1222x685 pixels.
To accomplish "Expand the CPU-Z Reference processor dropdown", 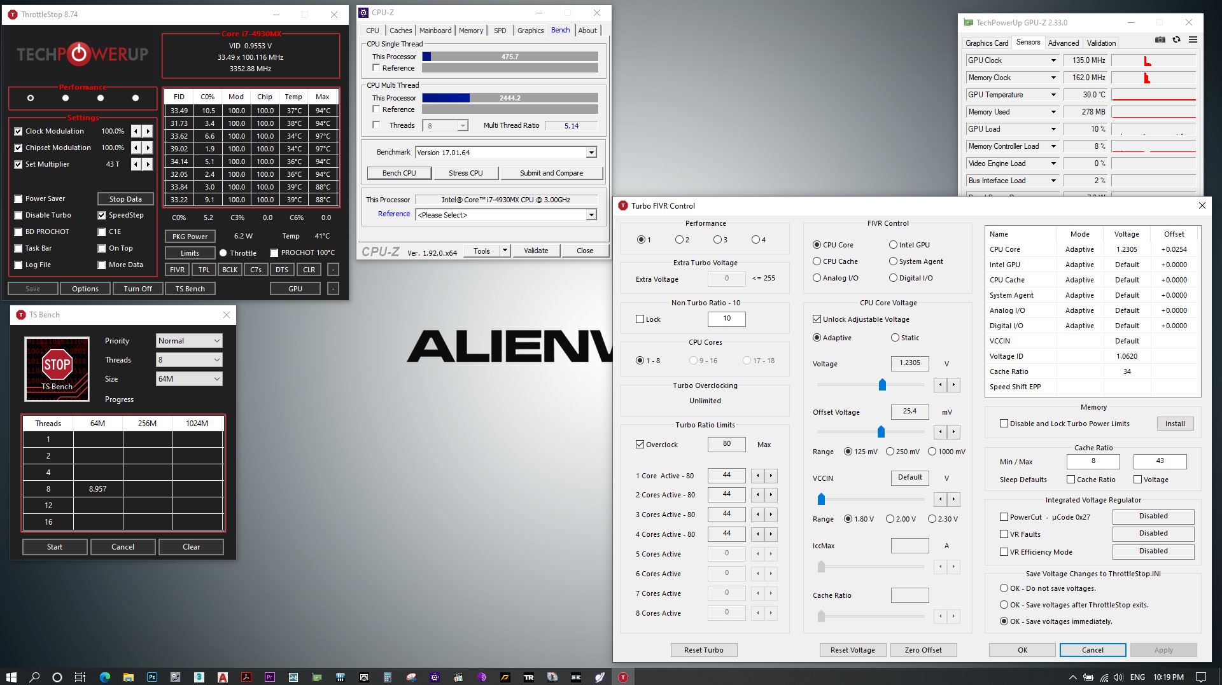I will click(591, 215).
